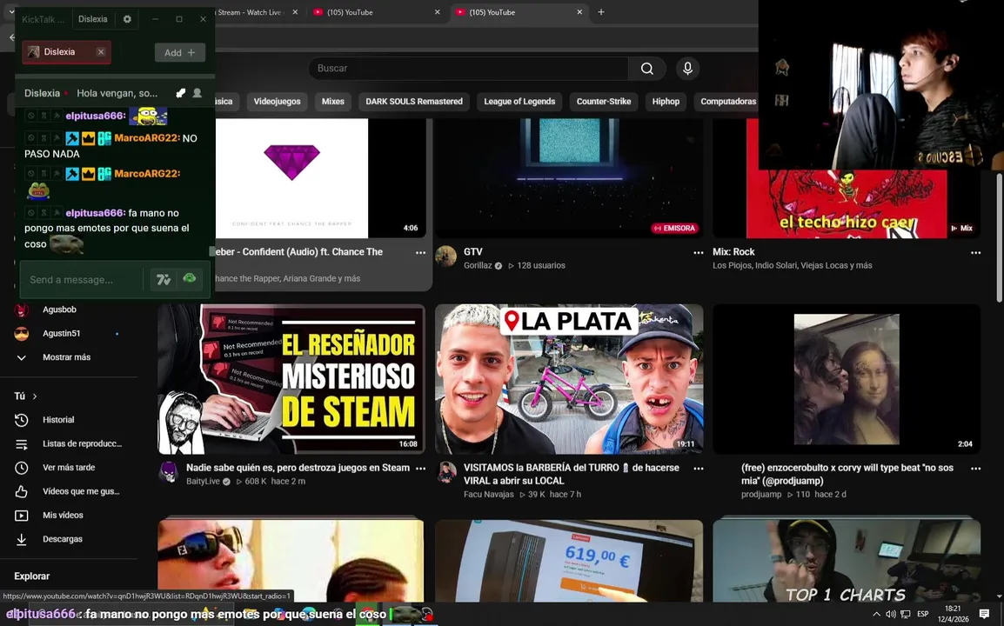The width and height of the screenshot is (1004, 626).
Task: Open Windows notification center icon
Action: (x=985, y=614)
